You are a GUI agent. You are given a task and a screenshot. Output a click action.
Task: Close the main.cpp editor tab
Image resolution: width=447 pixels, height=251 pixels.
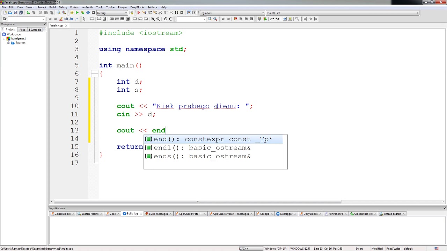pyautogui.click(x=66, y=25)
